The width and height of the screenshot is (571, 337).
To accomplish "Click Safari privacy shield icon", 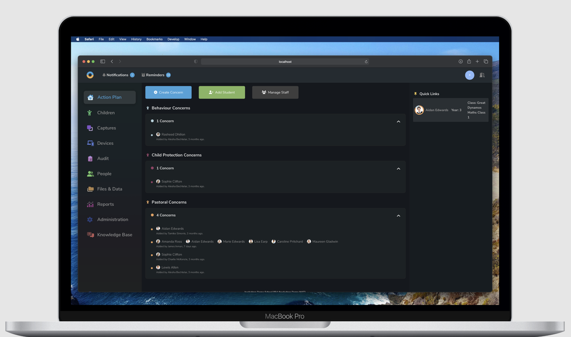I will 196,62.
